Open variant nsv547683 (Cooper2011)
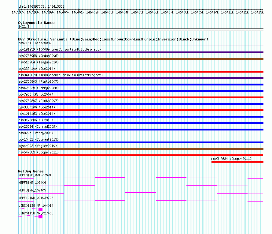Viewport: 272px width, 234px height. [x=39, y=152]
